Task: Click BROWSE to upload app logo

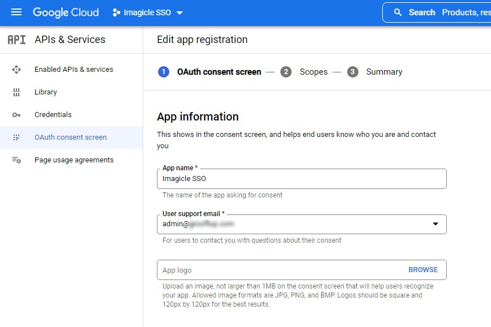Action: [x=423, y=270]
